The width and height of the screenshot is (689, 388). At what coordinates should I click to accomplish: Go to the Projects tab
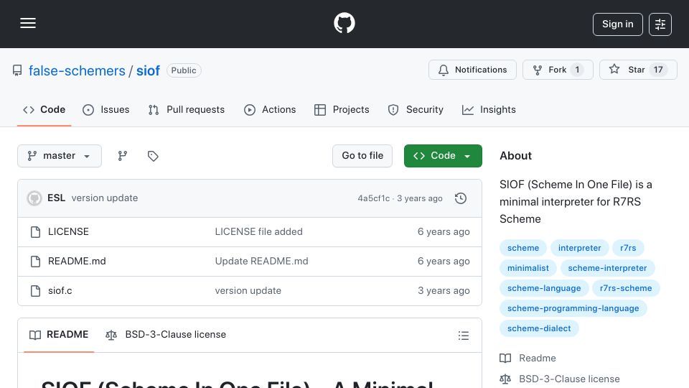[x=342, y=109]
